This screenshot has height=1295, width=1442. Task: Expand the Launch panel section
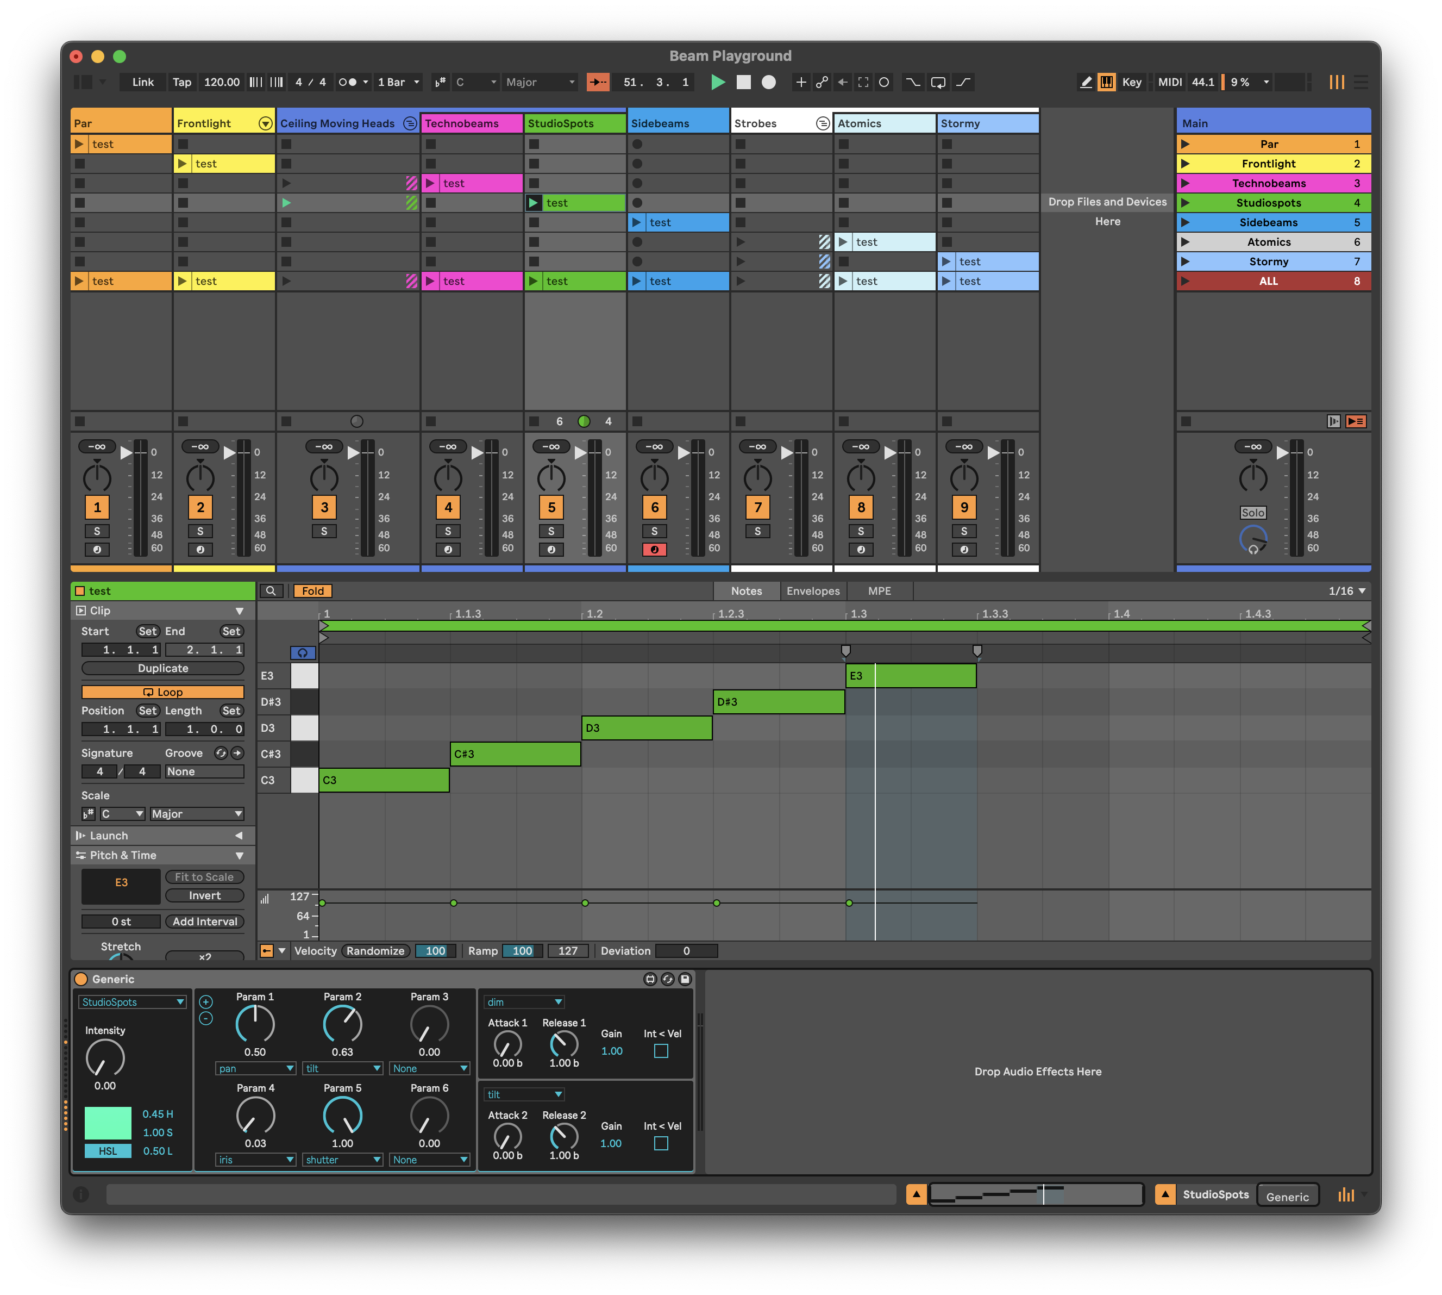tap(239, 836)
